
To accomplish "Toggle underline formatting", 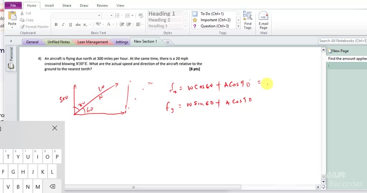I will (x=70, y=25).
